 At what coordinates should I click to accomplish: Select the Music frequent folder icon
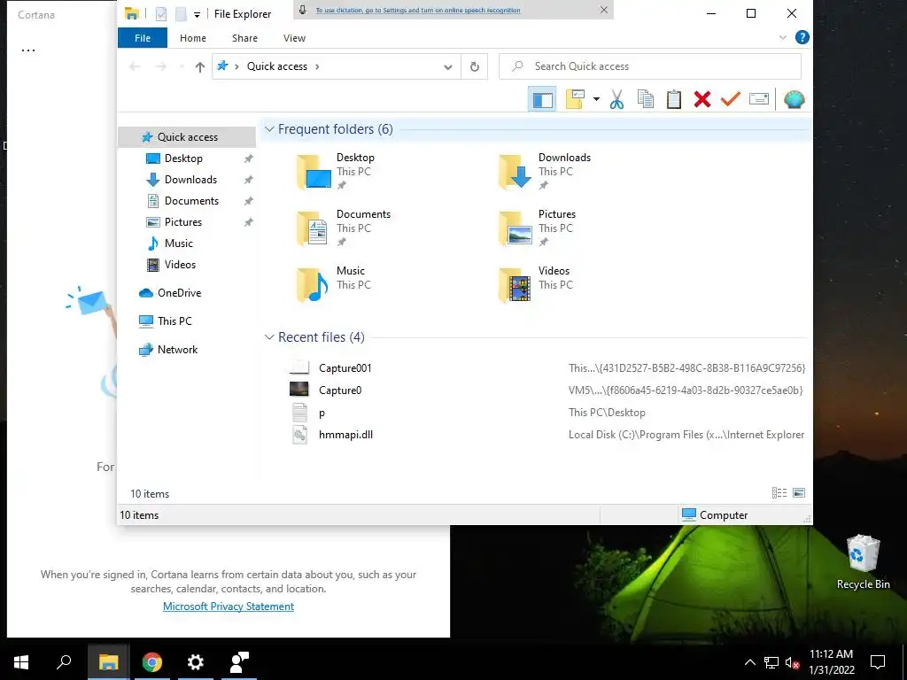[x=314, y=285]
